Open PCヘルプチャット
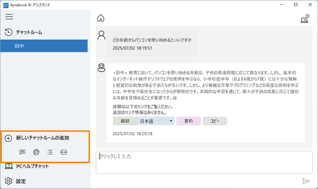Image resolution: width=318 pixels, height=189 pixels. (x=32, y=166)
